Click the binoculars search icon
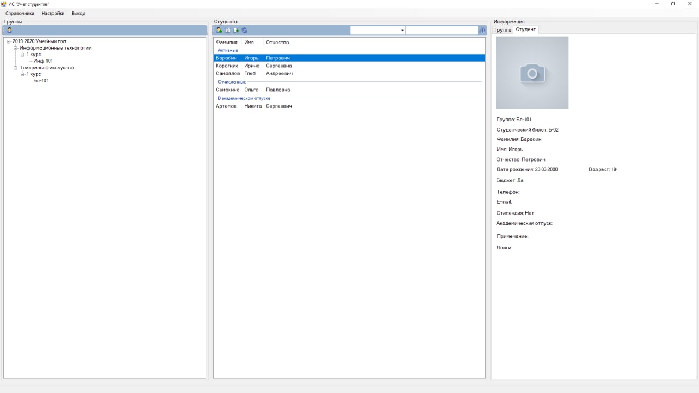 click(x=482, y=31)
